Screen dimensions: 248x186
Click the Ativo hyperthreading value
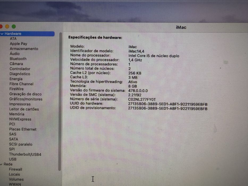click(x=133, y=82)
